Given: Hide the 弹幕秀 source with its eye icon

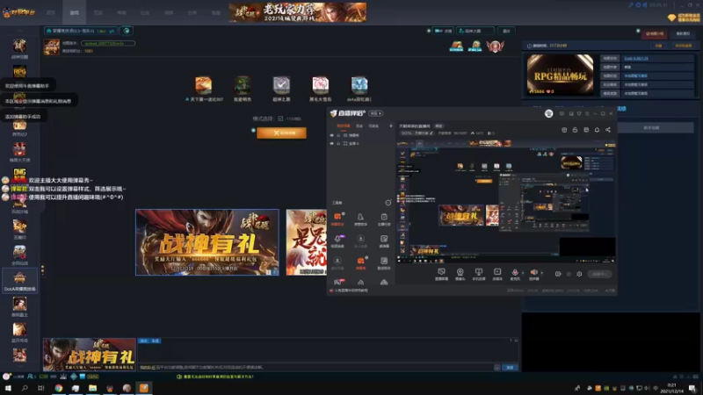Looking at the screenshot, I should tap(332, 135).
